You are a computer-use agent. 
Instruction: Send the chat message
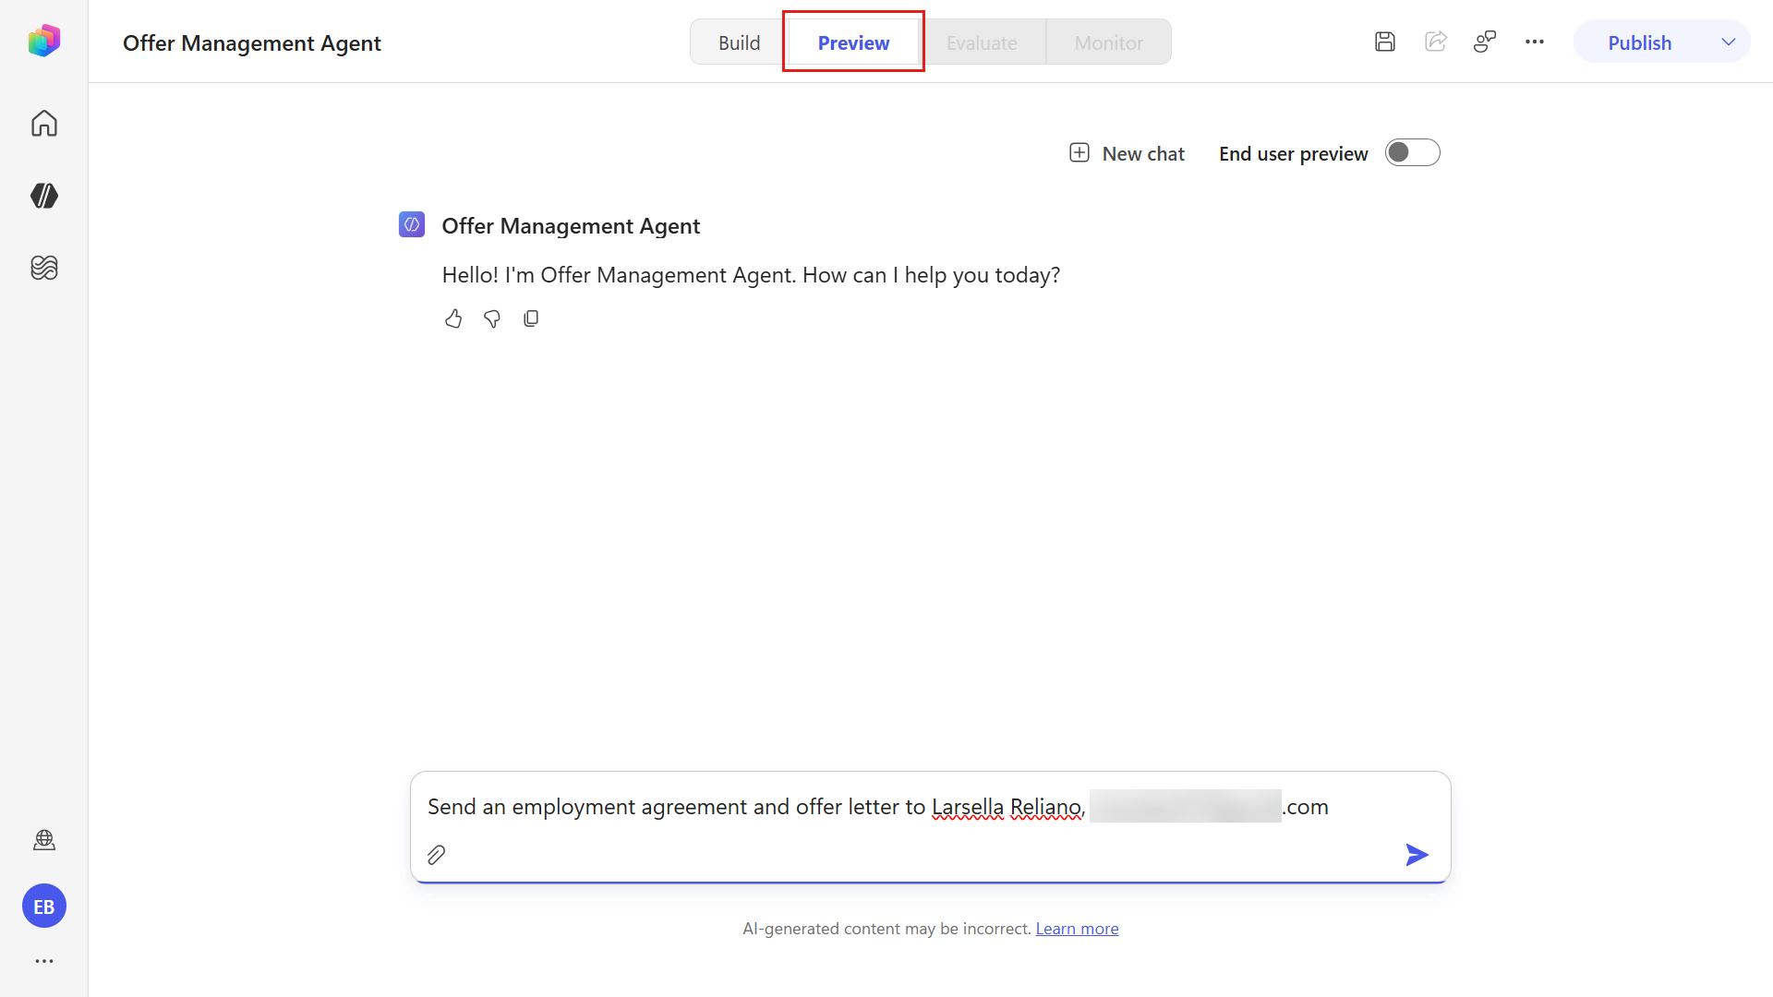click(1417, 855)
